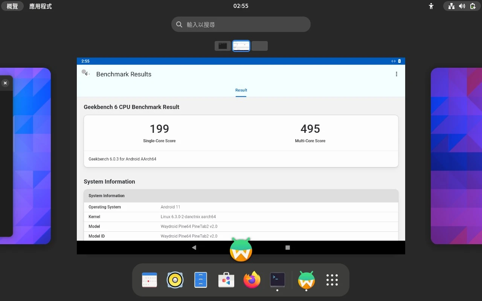482x301 pixels.
Task: Click the battery icon in top bar
Action: [x=473, y=6]
